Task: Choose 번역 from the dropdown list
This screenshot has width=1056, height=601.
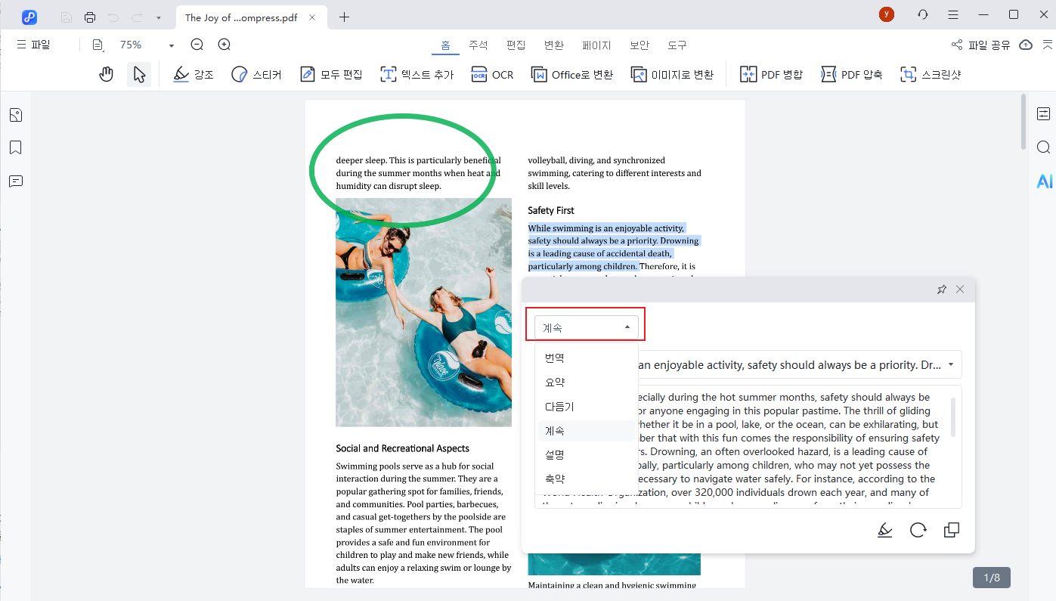Action: (555, 358)
